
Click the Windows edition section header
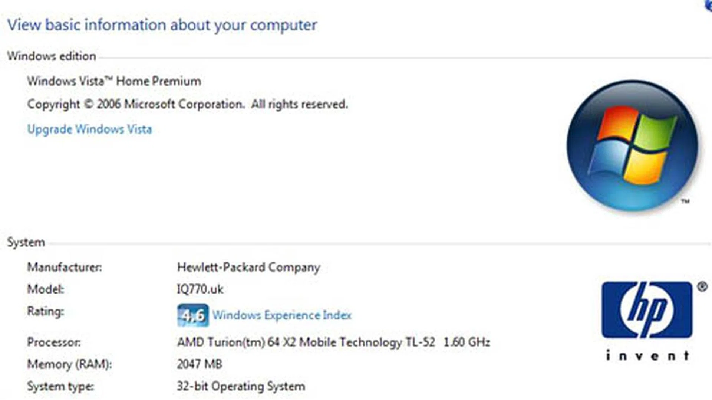[52, 56]
